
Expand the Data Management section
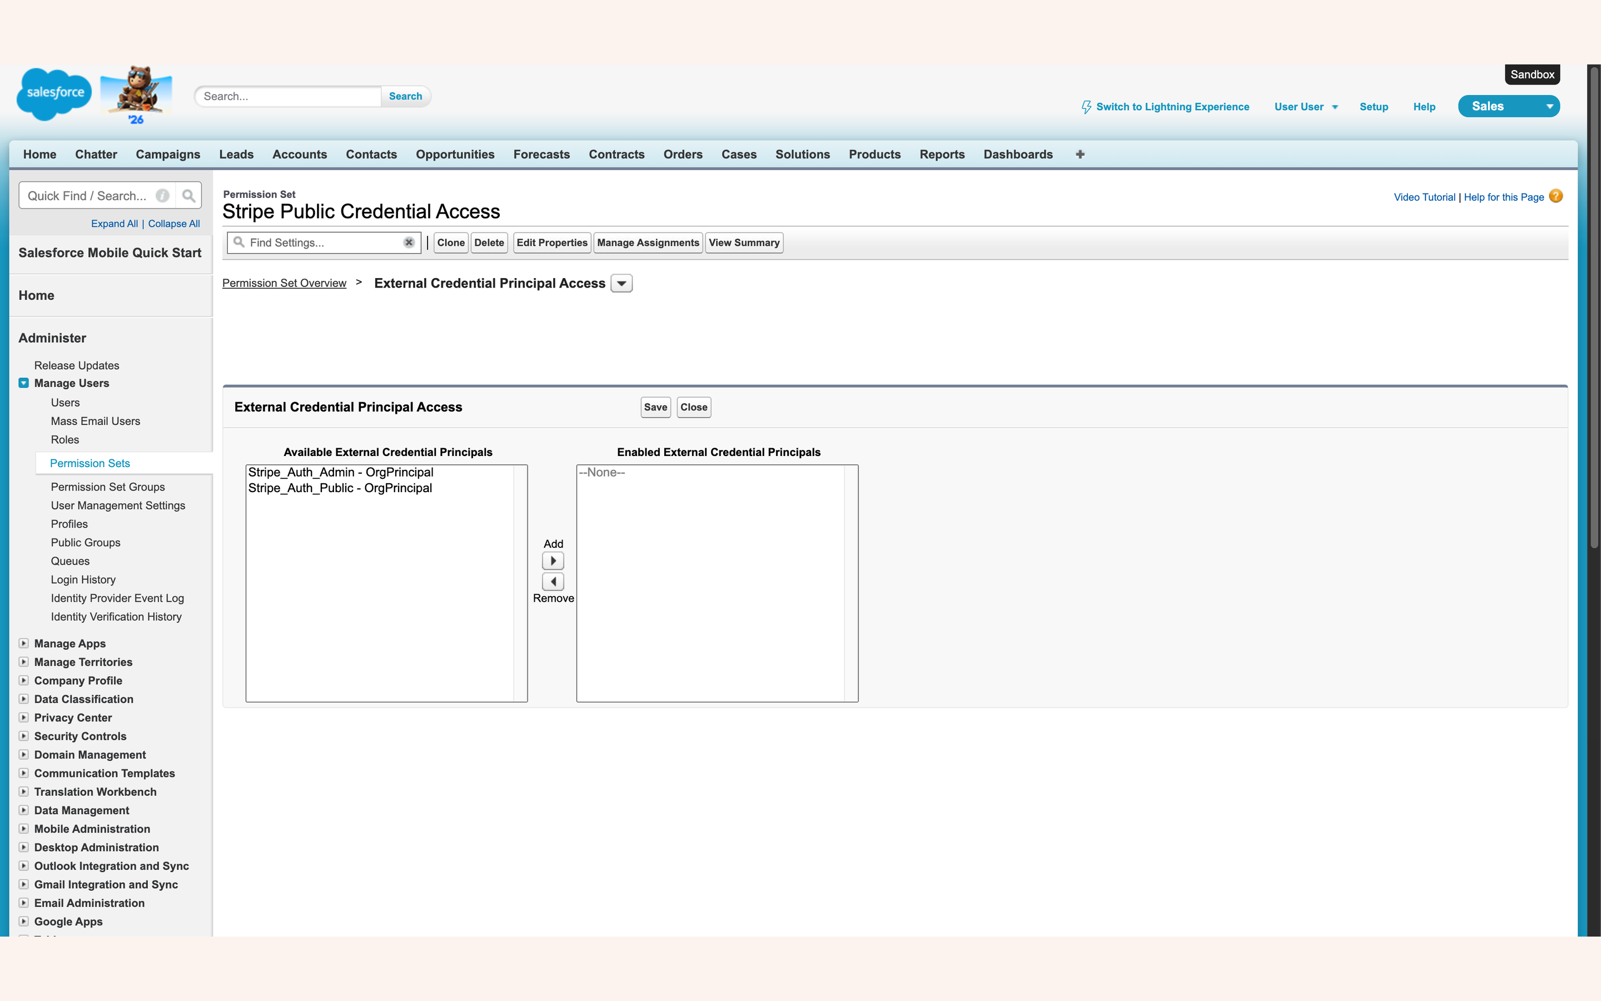coord(24,810)
